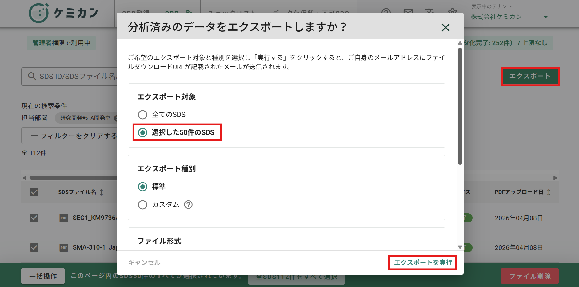Viewport: 579px width, 287px height.
Task: Click the red ファイル削除 button
Action: (x=530, y=276)
